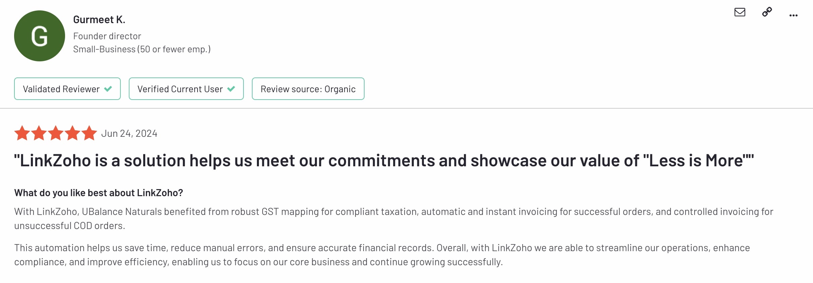Click the Small-Business company size text
Screen dimensions: 813x283
pyautogui.click(x=142, y=49)
